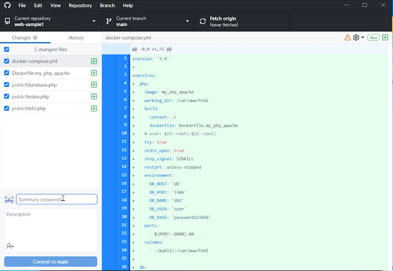Select the public¥database.php file row

[x=51, y=85]
